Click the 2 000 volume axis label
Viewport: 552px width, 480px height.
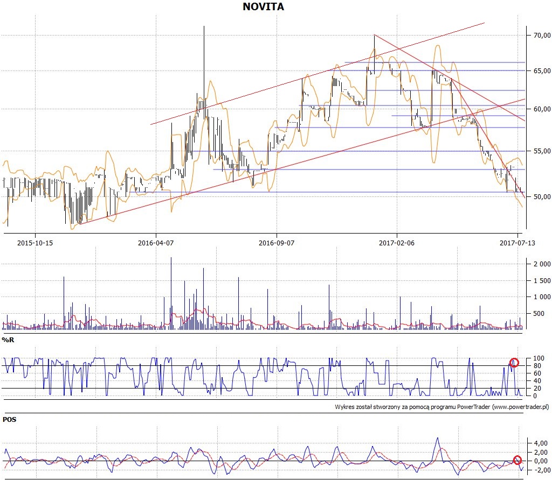(x=542, y=264)
